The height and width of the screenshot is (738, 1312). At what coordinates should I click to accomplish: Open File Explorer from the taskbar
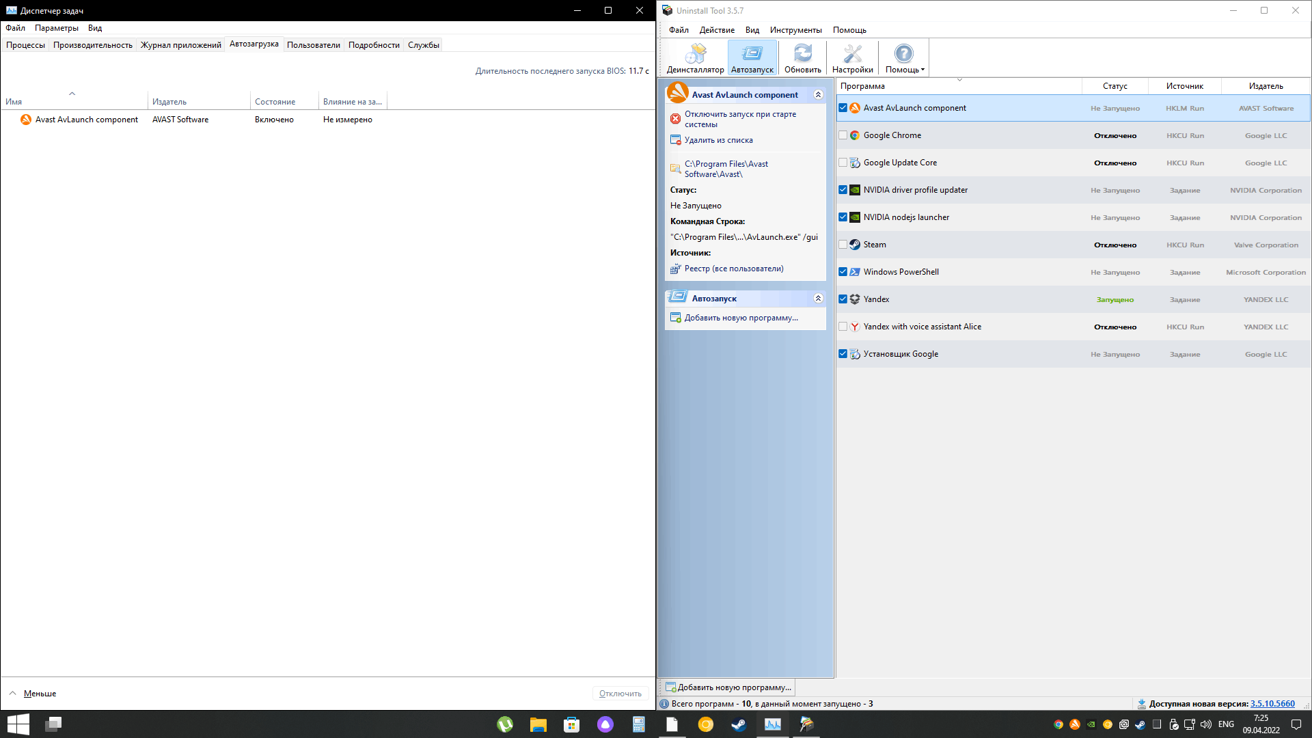538,724
